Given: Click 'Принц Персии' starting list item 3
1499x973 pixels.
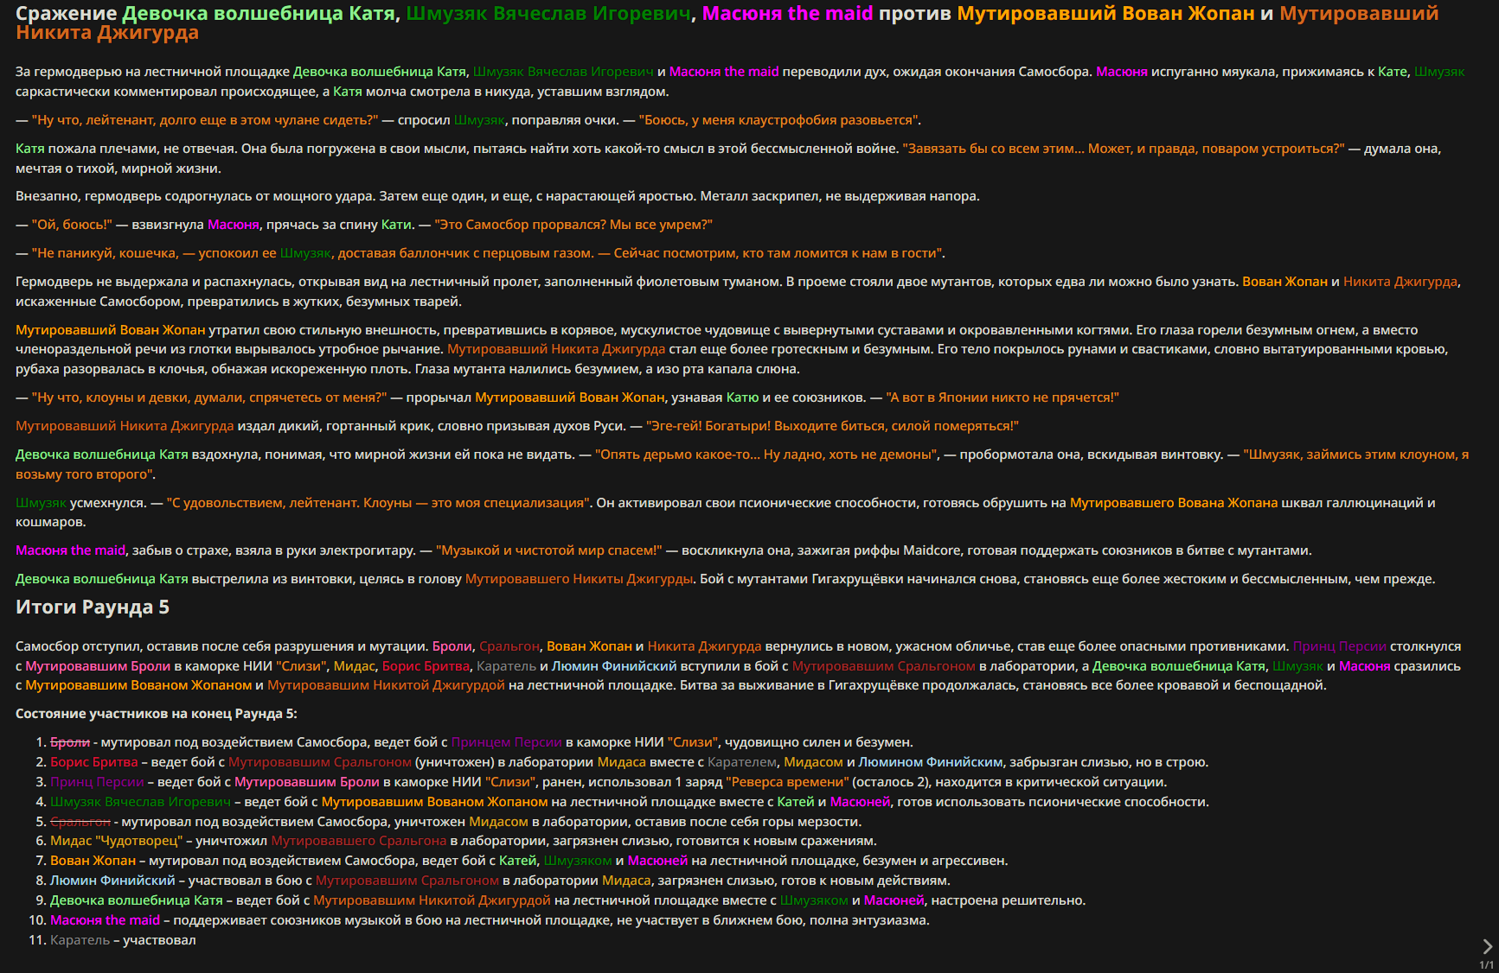Looking at the screenshot, I should tap(97, 782).
